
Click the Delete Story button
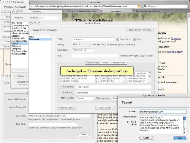coord(66,108)
